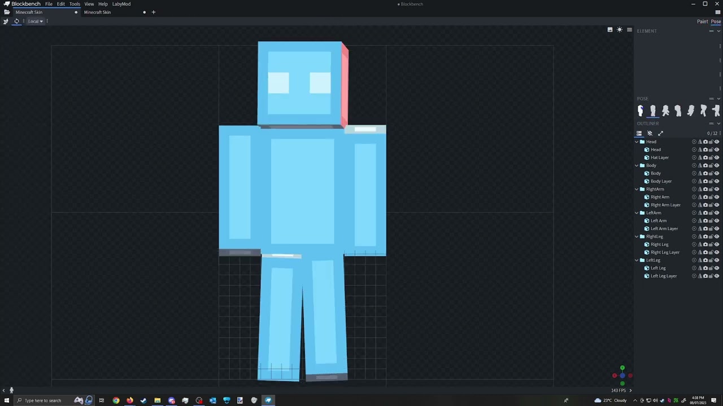Click the Left Arm mirror UV circle icon

coord(694,221)
